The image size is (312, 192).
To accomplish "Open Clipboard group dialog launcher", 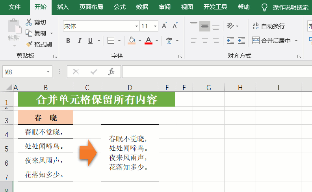I will (55, 57).
